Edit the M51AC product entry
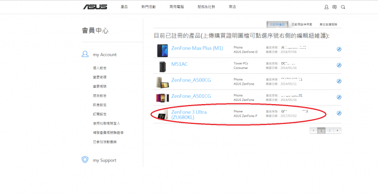Image resolution: width=378 pixels, height=194 pixels. coord(339,65)
